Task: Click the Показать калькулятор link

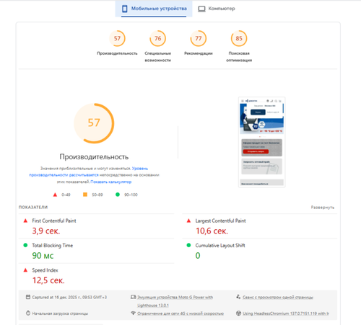Action: [x=111, y=182]
